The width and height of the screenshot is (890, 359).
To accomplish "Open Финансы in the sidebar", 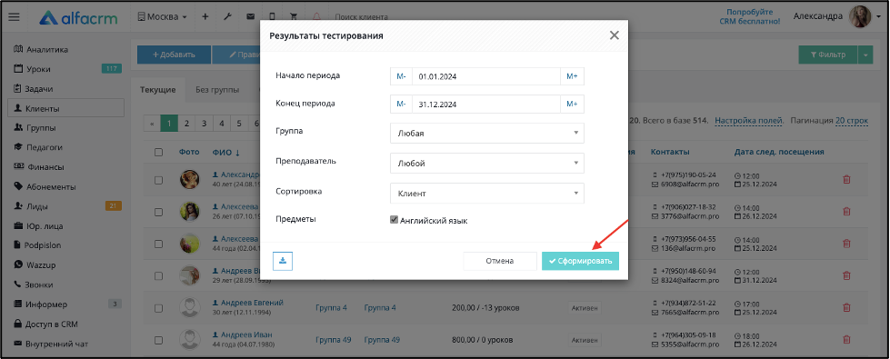I will [x=45, y=167].
